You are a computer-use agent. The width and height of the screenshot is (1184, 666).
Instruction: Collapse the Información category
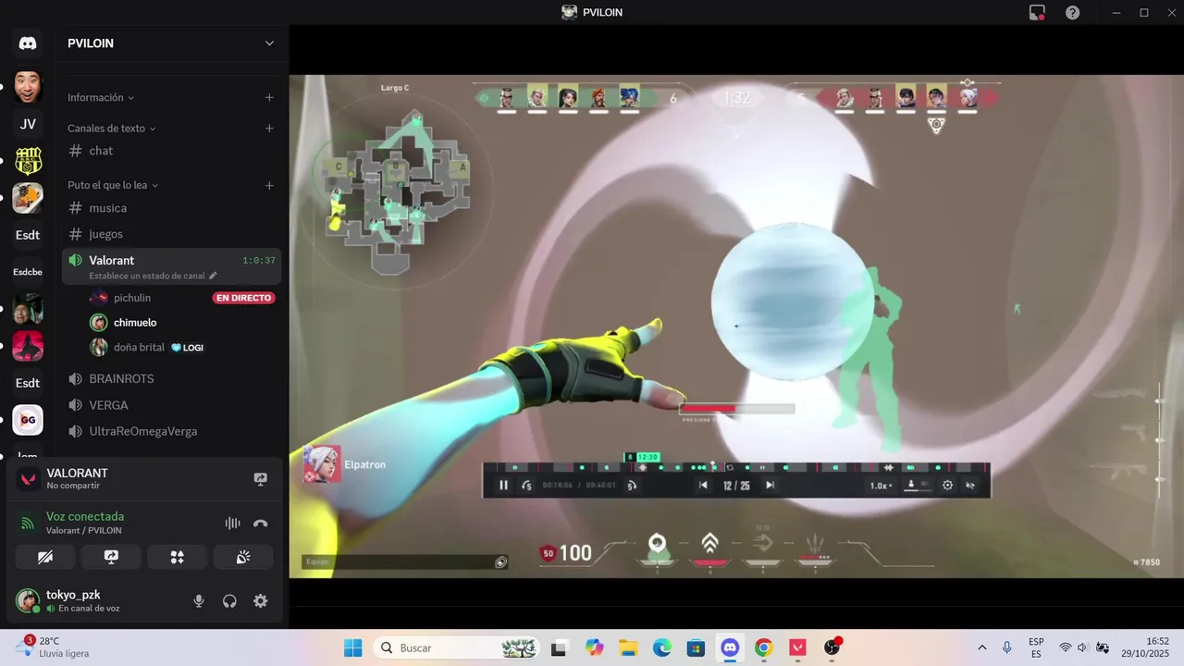pyautogui.click(x=101, y=97)
